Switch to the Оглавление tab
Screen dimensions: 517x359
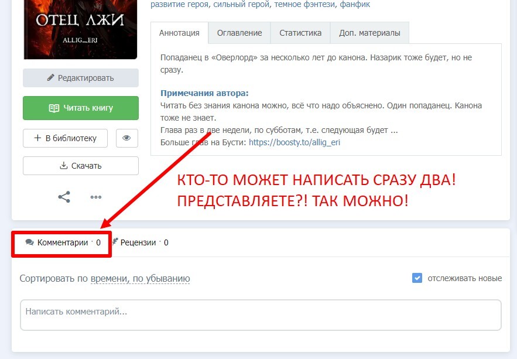coord(239,33)
